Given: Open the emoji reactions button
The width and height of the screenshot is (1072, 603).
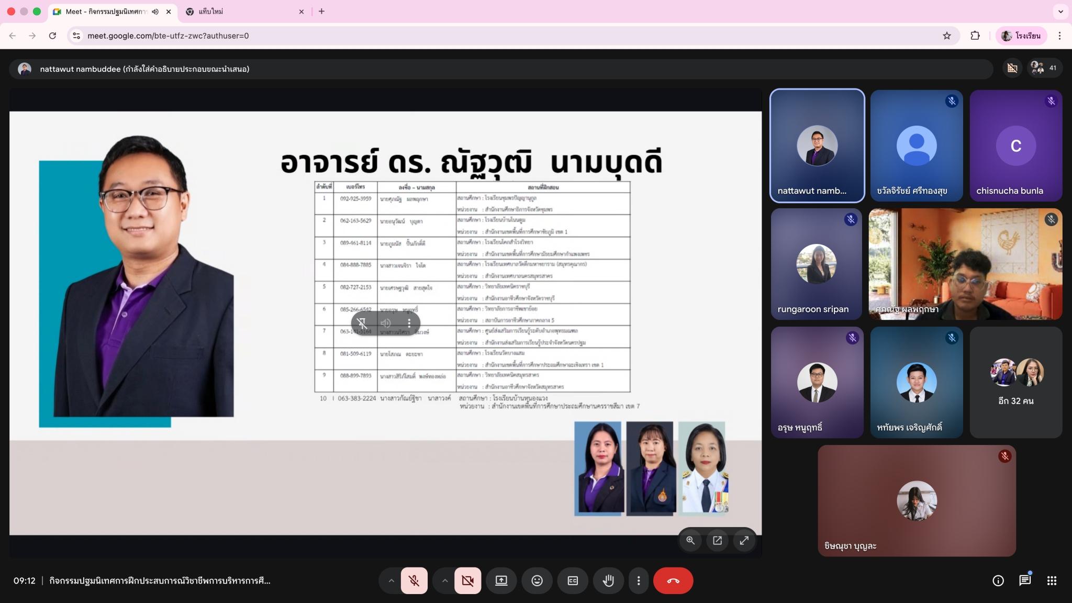Looking at the screenshot, I should point(537,580).
